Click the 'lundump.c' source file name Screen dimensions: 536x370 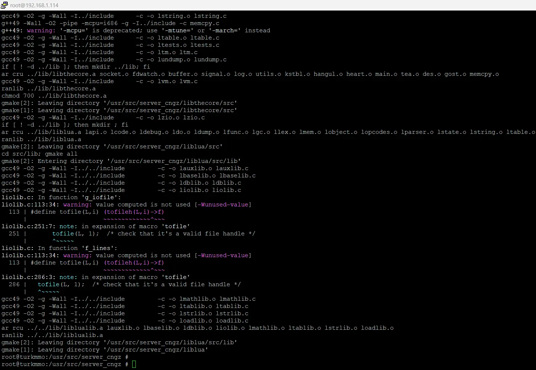pyautogui.click(x=210, y=59)
